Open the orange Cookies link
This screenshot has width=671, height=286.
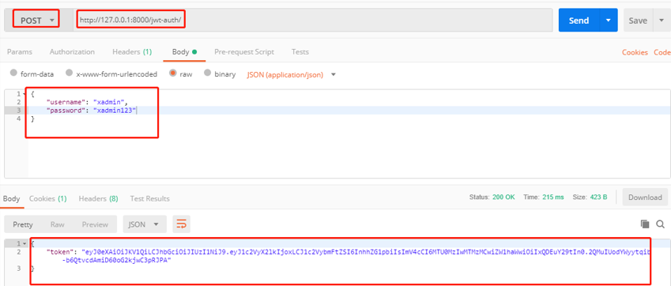pyautogui.click(x=635, y=52)
